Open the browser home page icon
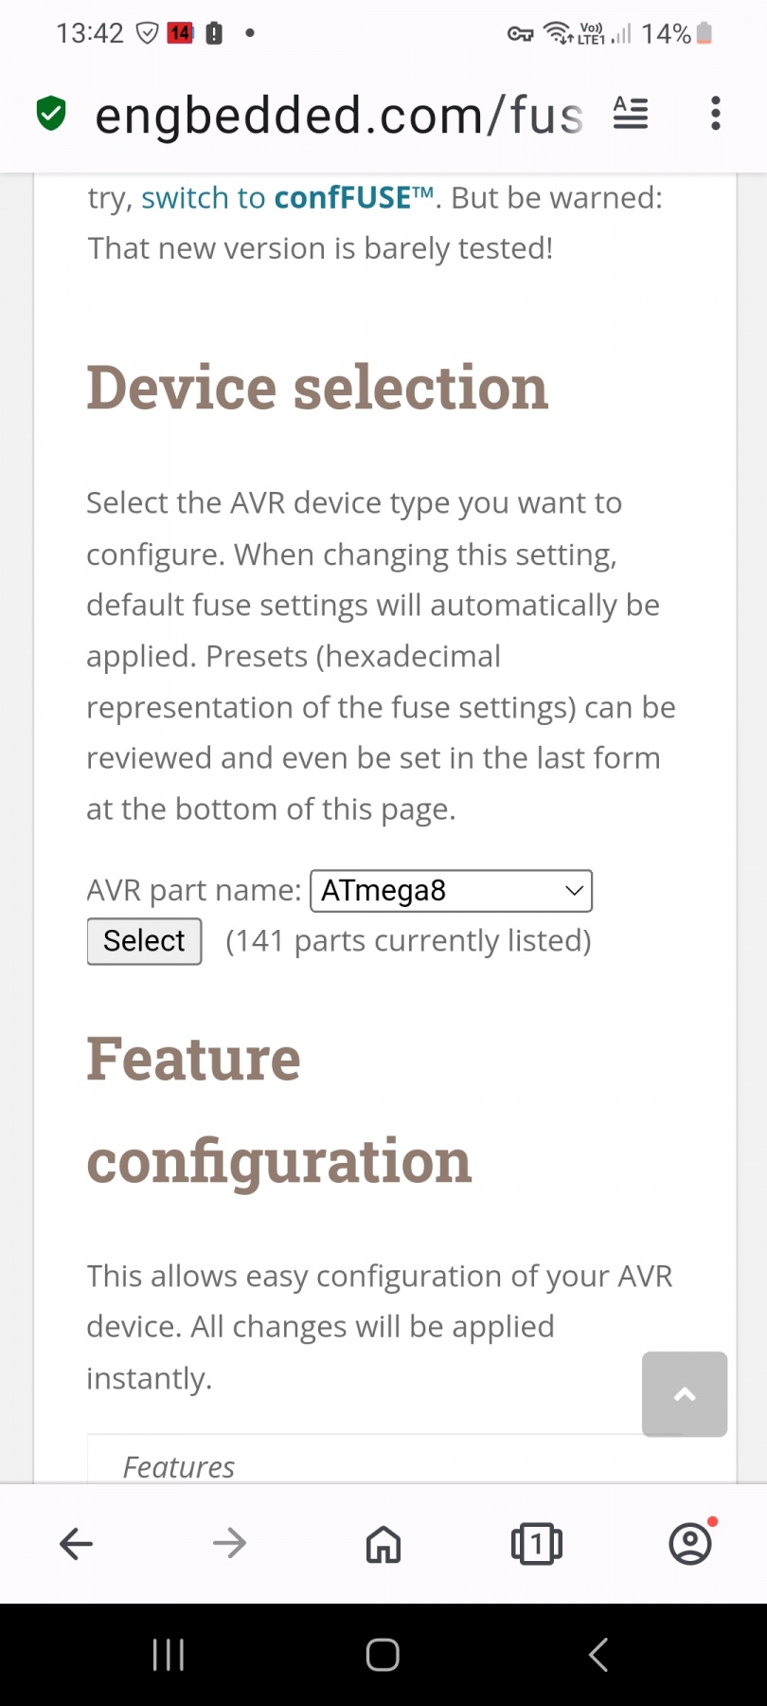This screenshot has height=1706, width=767. pyautogui.click(x=383, y=1544)
